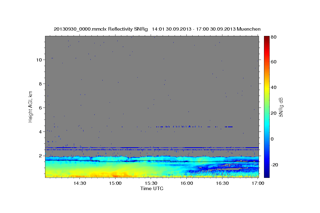Click the 16:30 time tick label
The width and height of the screenshot is (320, 213).
coord(222,183)
